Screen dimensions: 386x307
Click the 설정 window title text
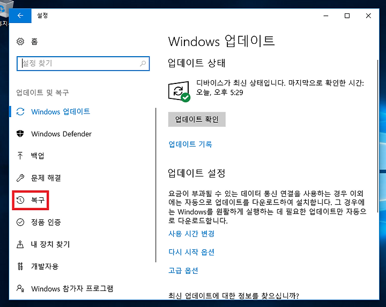(x=42, y=16)
